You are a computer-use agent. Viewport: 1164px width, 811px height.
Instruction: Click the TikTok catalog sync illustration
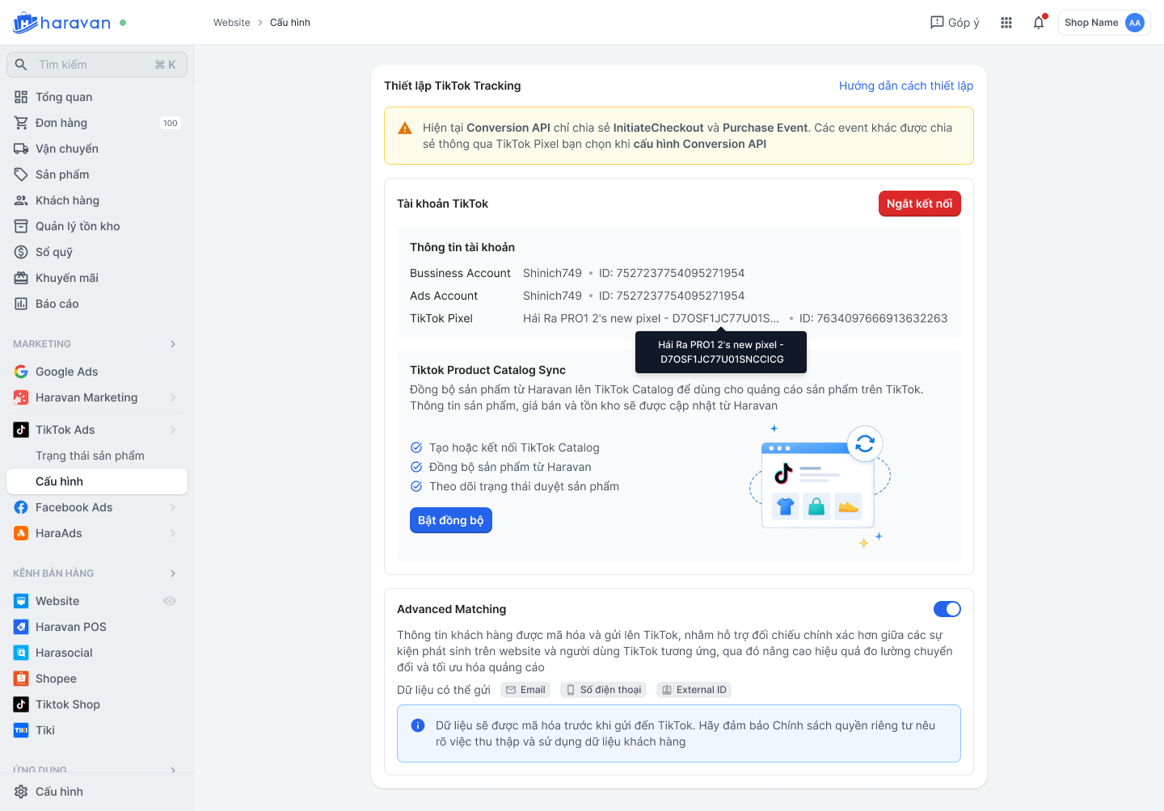(820, 487)
